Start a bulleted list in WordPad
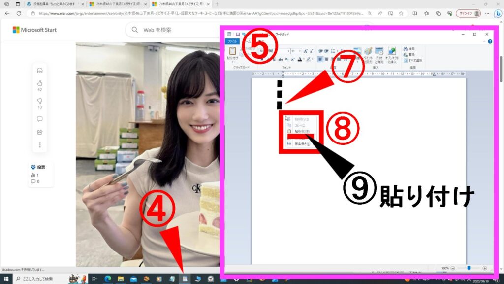504x284 pixels. pos(333,51)
